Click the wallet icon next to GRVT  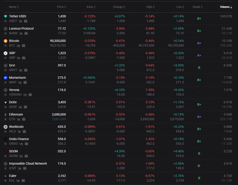[26, 70]
